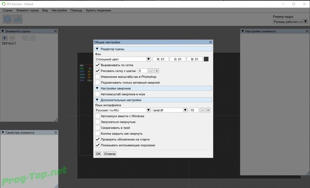Screen dimensions: 310x188
Task: Click the grid step value field
Action: (x=143, y=71)
